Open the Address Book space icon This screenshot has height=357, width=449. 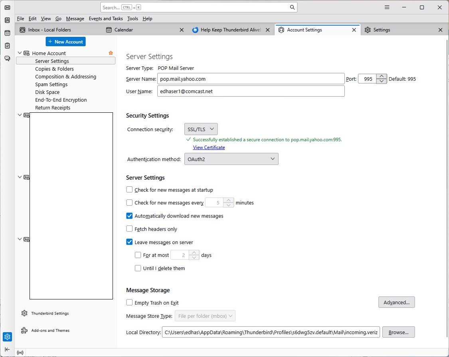pos(8,20)
